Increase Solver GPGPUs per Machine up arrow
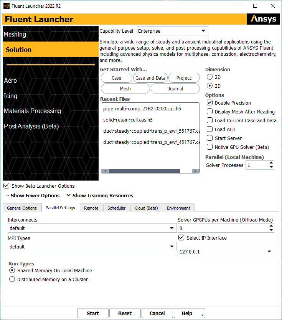This screenshot has height=320, width=282. click(x=271, y=226)
